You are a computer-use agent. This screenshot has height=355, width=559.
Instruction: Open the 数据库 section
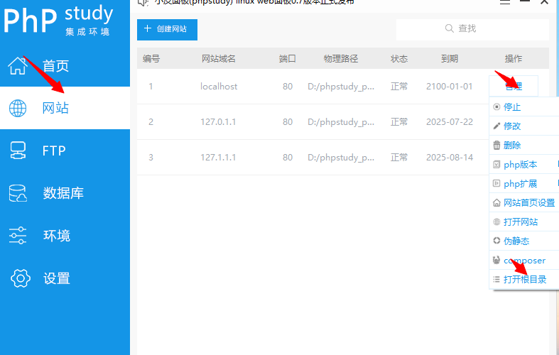(x=65, y=193)
